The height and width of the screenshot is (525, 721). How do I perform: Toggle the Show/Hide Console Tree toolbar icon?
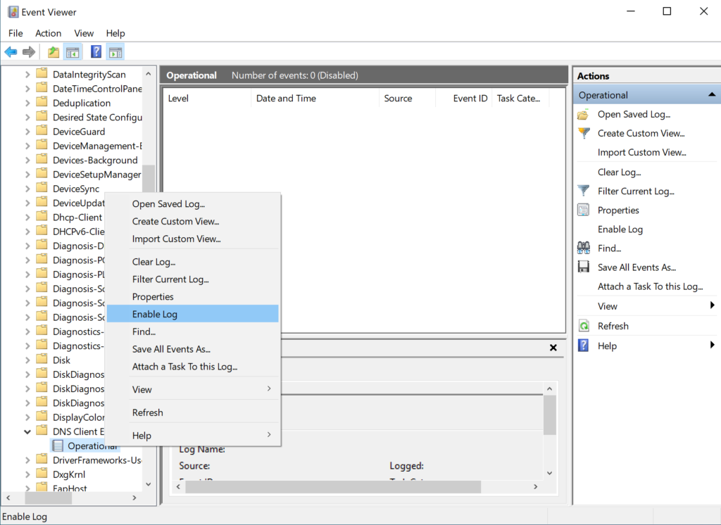tap(73, 51)
